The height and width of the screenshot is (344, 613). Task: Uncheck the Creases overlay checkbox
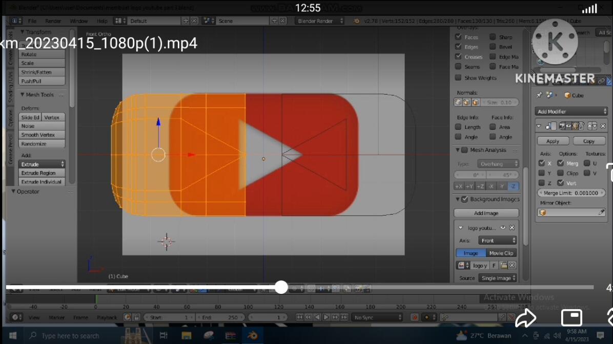tap(458, 56)
